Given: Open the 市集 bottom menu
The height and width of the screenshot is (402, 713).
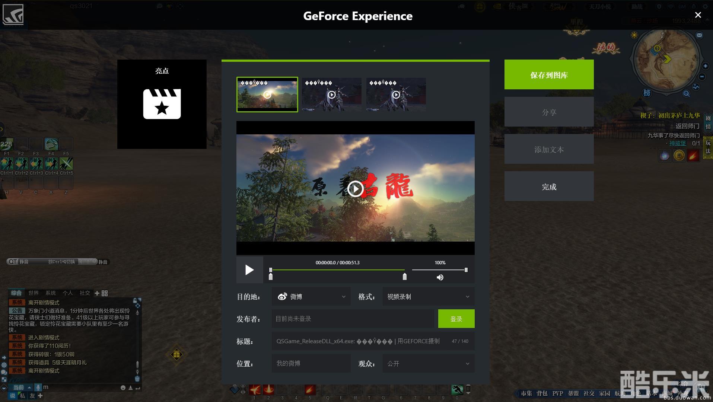Looking at the screenshot, I should click(x=526, y=393).
